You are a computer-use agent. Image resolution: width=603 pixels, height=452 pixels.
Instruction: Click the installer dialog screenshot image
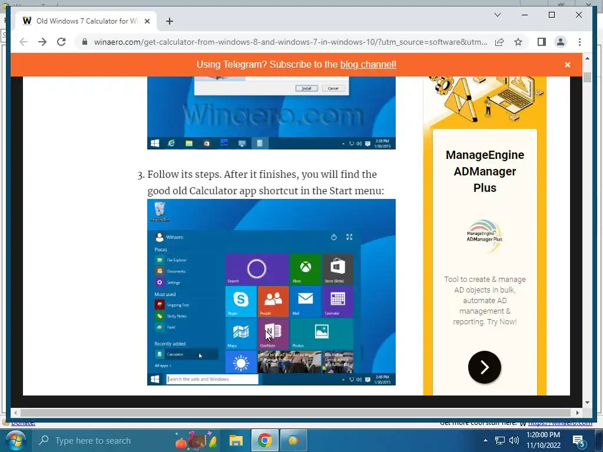point(271,112)
